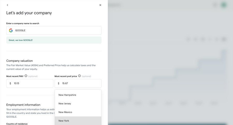
Task: Focus the company name search field
Action: click(54, 30)
